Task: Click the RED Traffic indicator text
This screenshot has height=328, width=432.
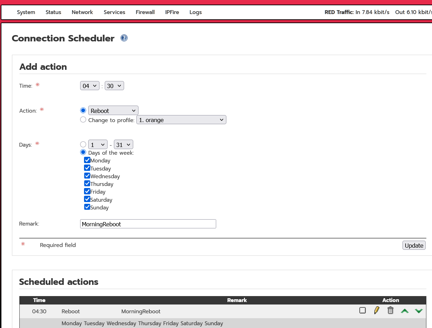Action: click(378, 12)
